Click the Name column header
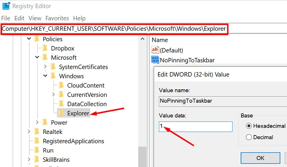This screenshot has width=287, height=167. (160, 40)
